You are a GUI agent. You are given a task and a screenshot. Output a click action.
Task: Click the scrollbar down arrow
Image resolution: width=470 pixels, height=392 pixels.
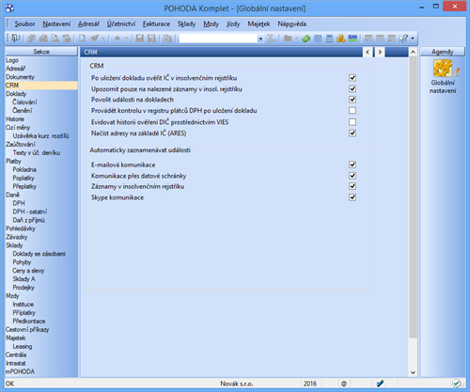[413, 372]
